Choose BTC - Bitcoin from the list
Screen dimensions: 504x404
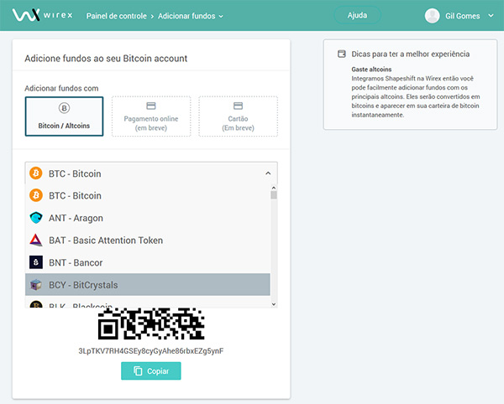click(148, 195)
